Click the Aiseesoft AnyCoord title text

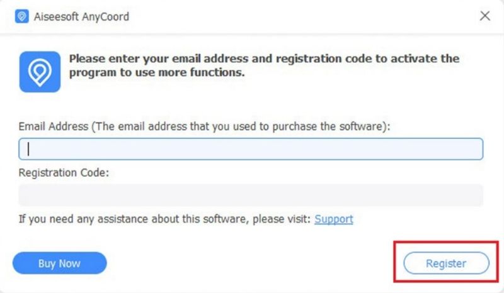[x=81, y=17]
